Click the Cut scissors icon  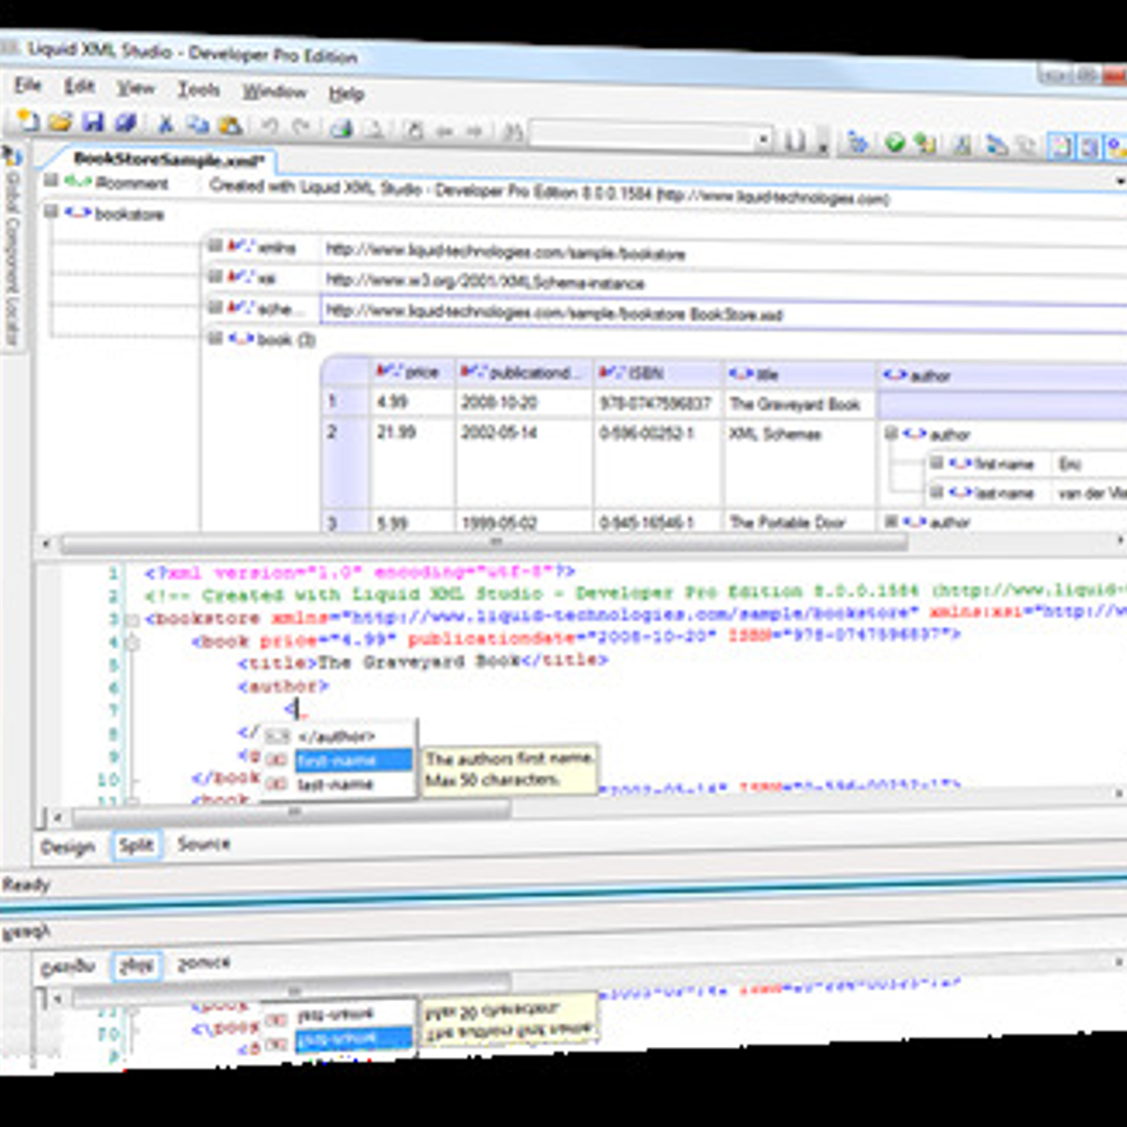pyautogui.click(x=166, y=123)
